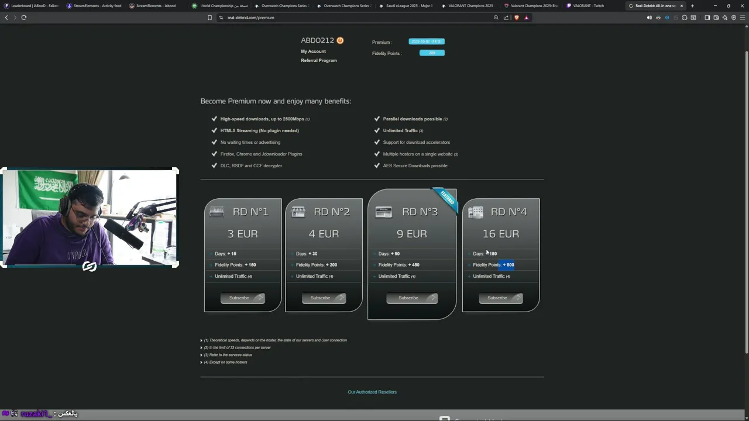Open Our Authorized Resellers link

[372, 392]
